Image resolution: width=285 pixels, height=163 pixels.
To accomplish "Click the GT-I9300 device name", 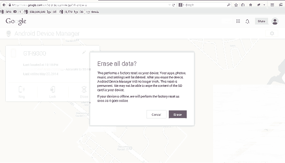I will point(34,53).
